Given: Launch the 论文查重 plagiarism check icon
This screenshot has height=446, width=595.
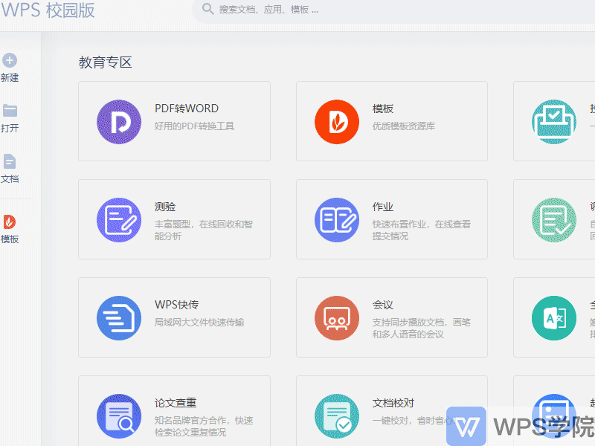Looking at the screenshot, I should pyautogui.click(x=118, y=416).
